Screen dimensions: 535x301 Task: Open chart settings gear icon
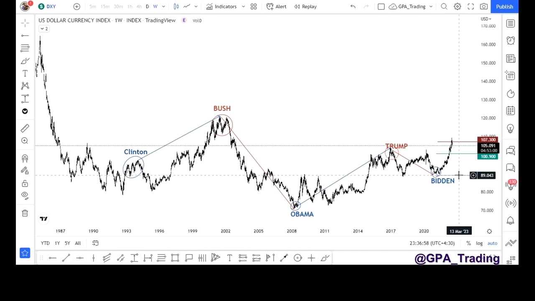(457, 7)
